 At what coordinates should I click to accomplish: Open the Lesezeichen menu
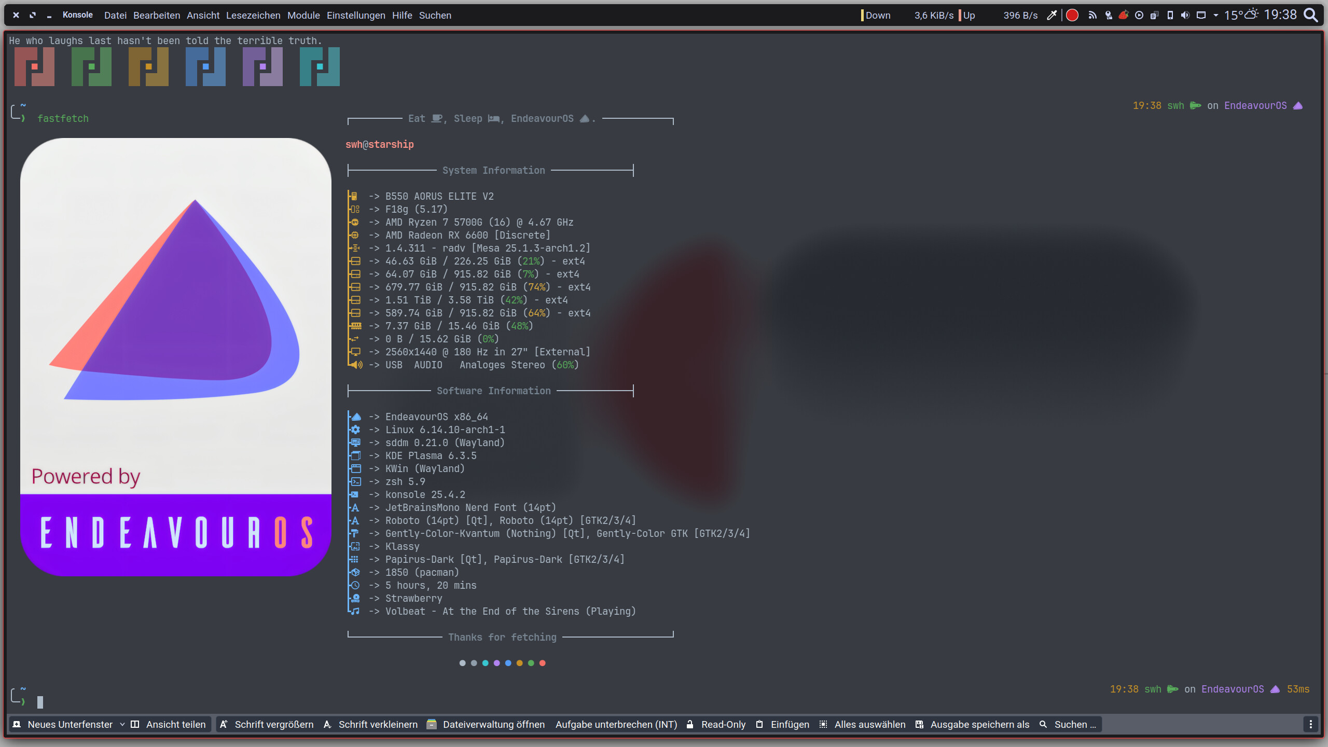253,15
